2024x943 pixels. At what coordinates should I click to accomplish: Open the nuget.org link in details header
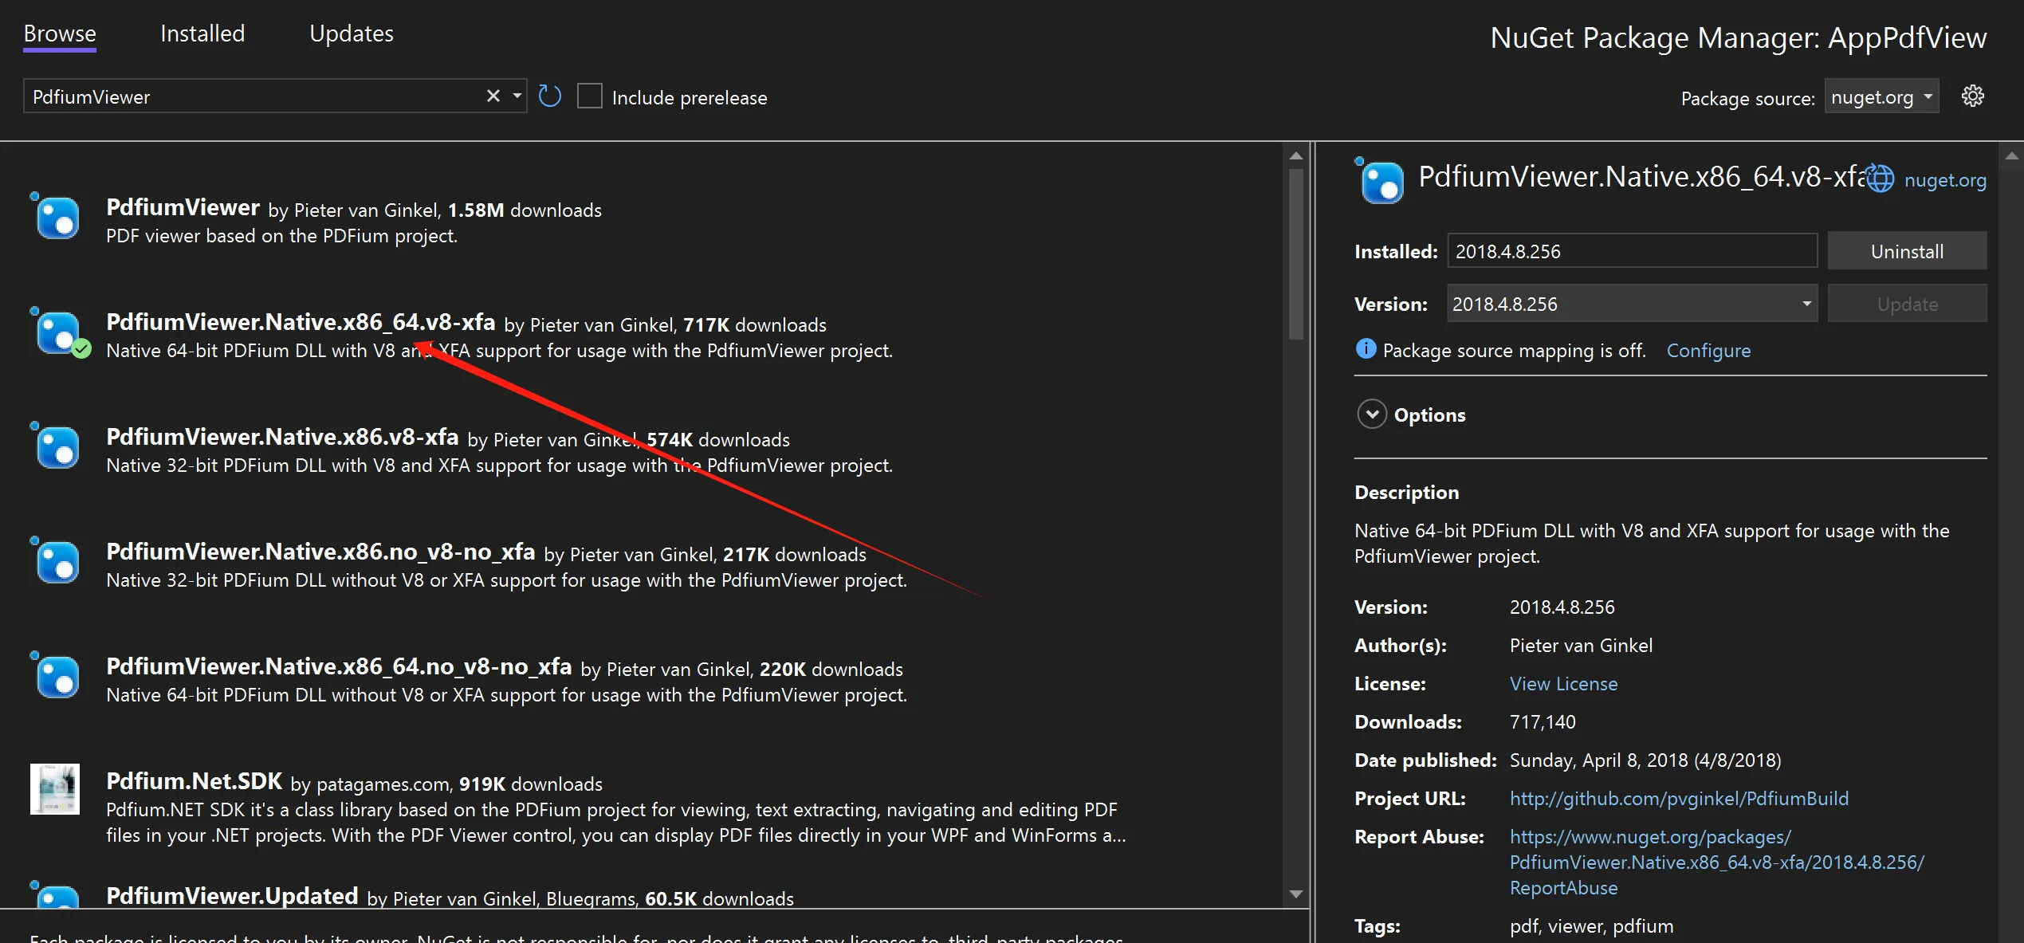1945,180
